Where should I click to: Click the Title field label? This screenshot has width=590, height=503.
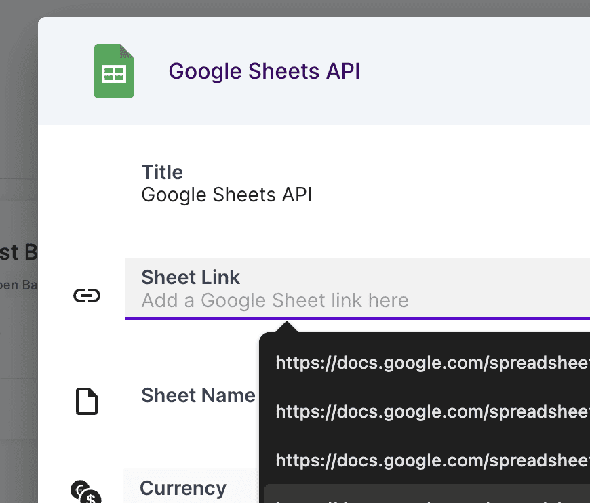coord(162,172)
